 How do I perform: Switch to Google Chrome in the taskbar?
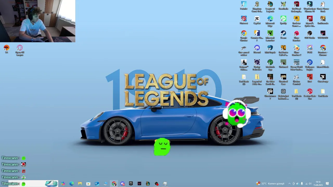(114, 184)
